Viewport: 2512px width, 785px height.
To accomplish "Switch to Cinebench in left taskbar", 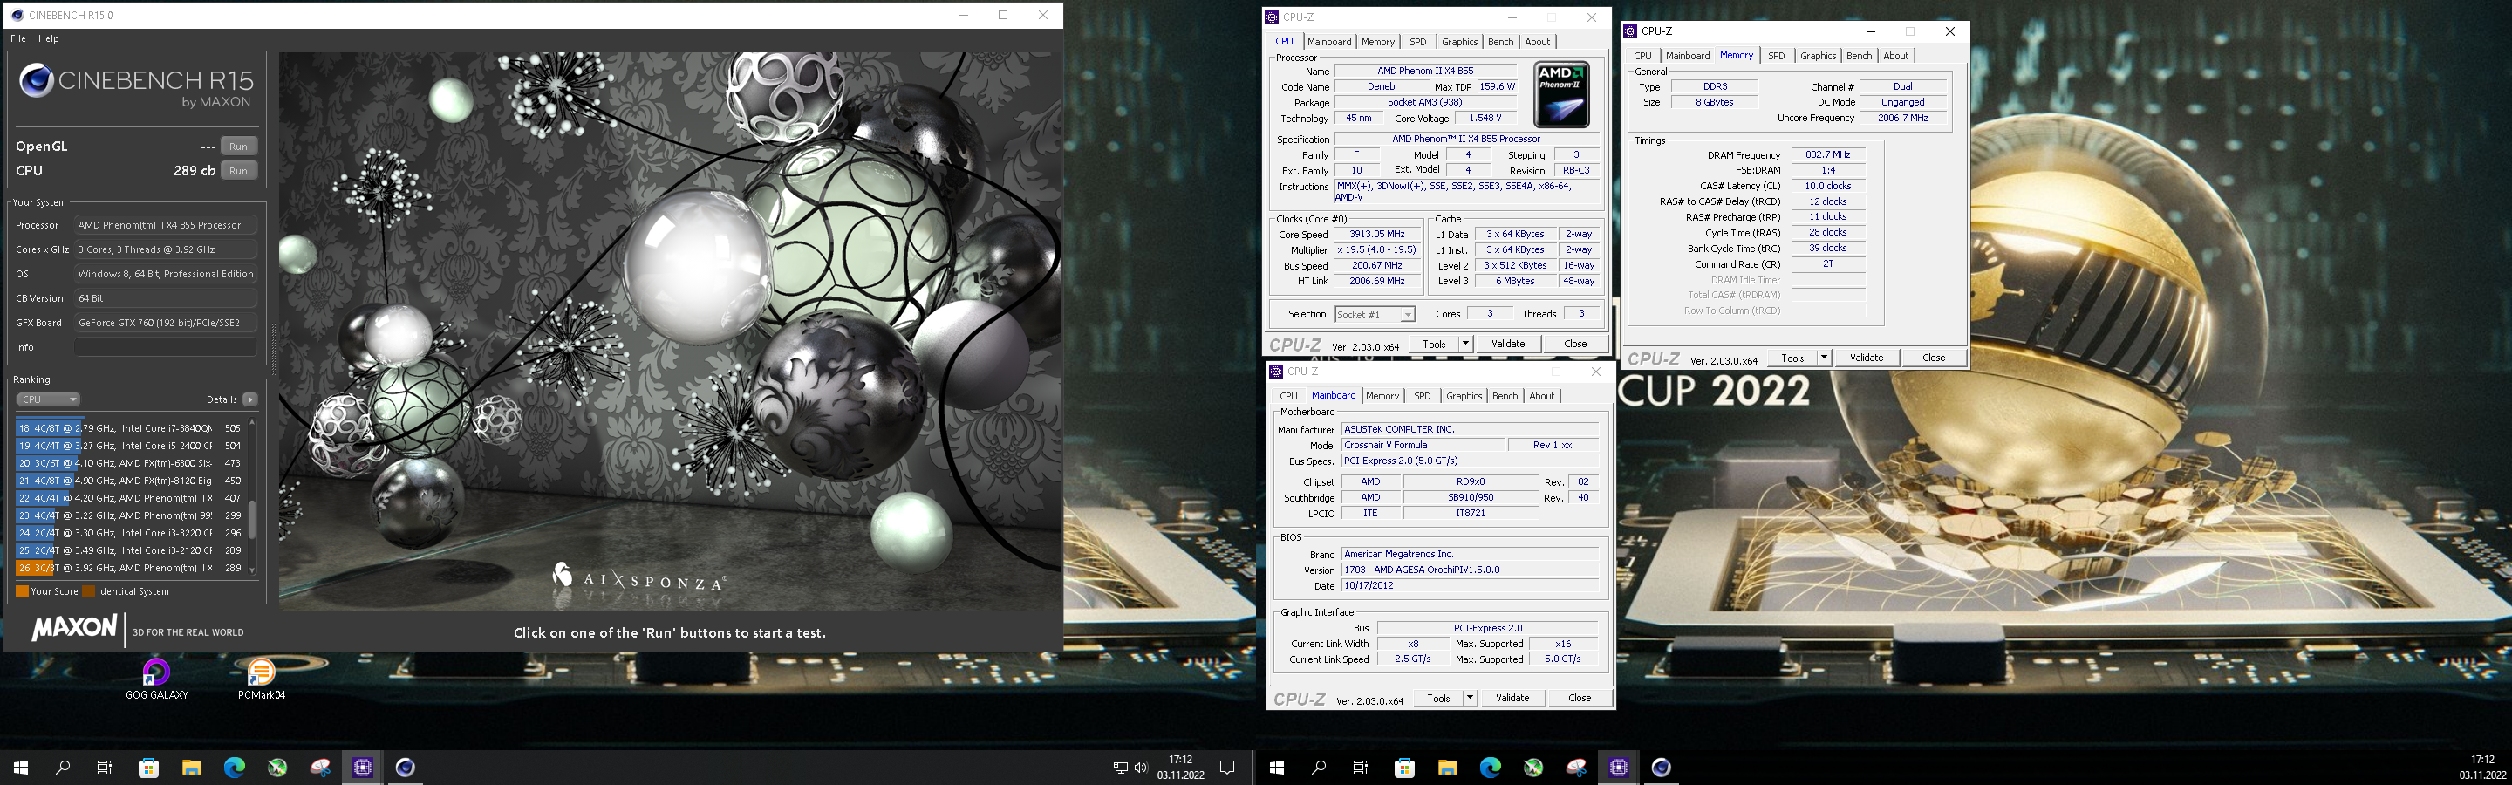I will point(406,768).
